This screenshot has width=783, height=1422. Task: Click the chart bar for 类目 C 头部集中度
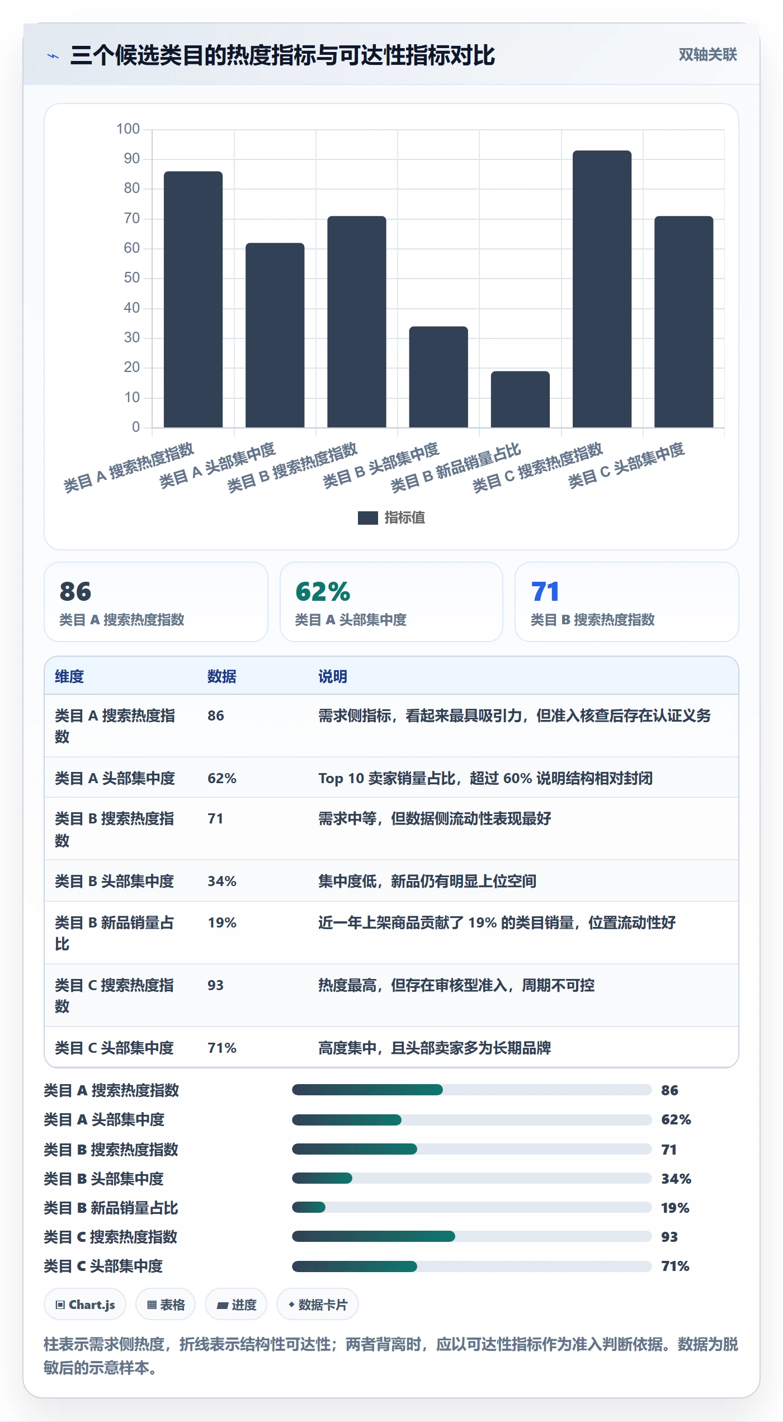click(684, 322)
